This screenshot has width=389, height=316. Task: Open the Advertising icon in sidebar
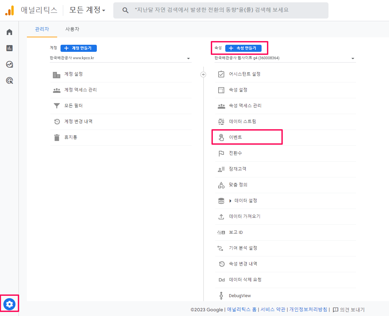(10, 80)
